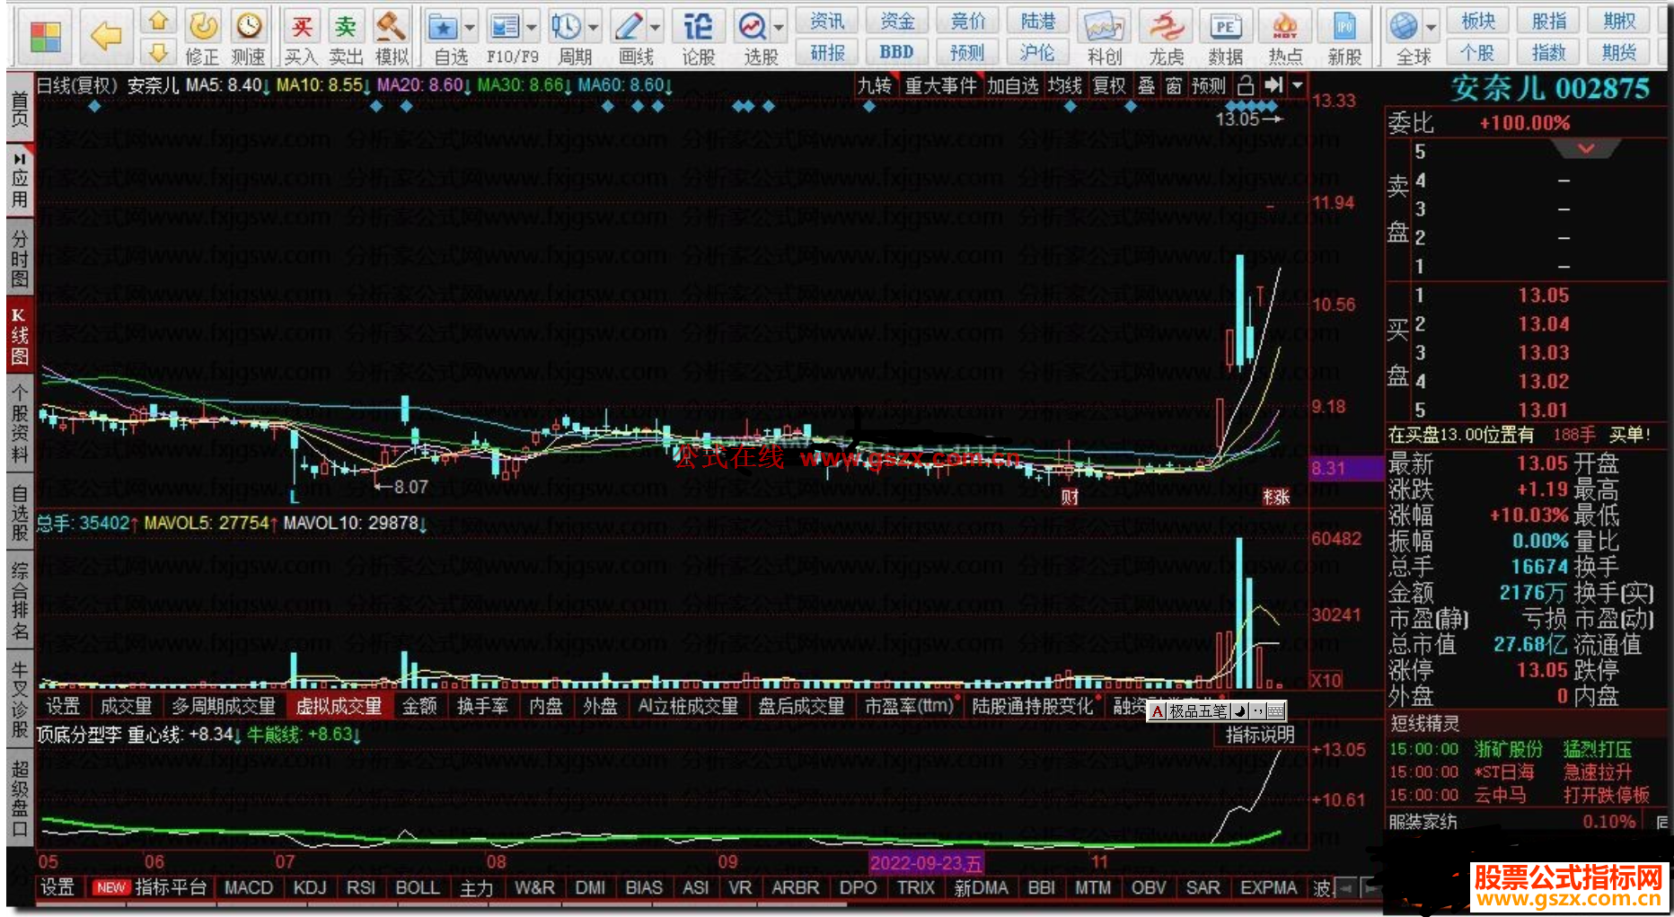Click the yellow back arrow icon
Image resolution: width=1674 pixels, height=917 pixels.
pyautogui.click(x=106, y=35)
